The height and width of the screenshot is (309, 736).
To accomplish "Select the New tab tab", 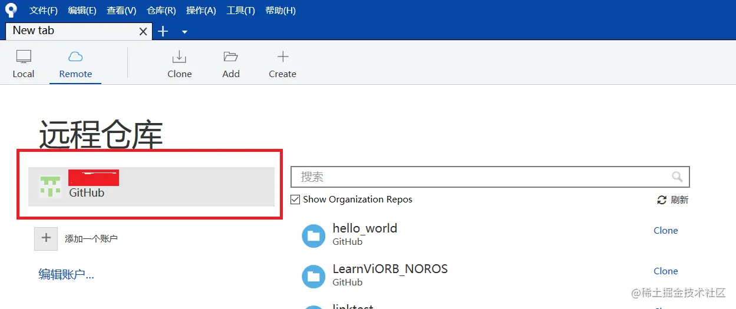I will pos(78,31).
